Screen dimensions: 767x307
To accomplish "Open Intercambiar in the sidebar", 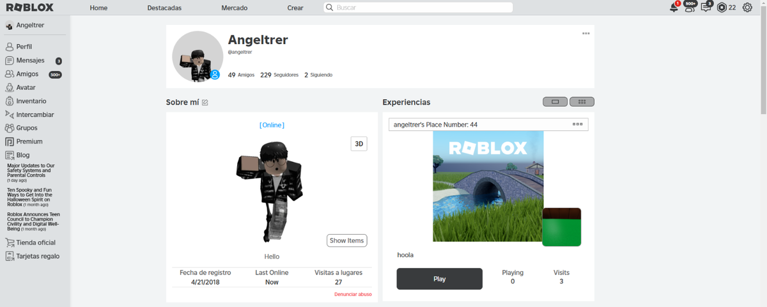I will coord(35,114).
